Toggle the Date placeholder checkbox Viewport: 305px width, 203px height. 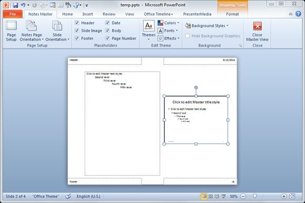tap(107, 23)
